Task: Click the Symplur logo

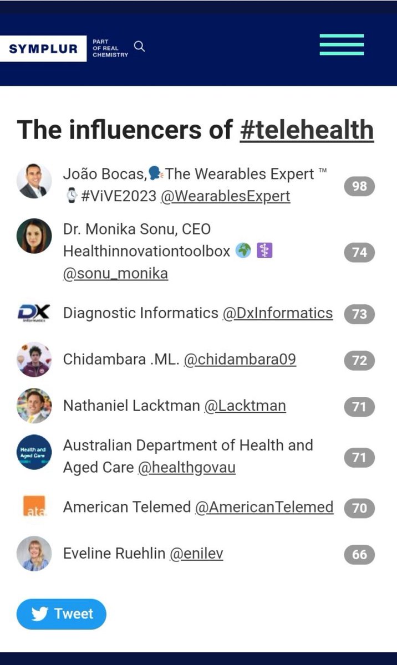Action: click(x=43, y=49)
